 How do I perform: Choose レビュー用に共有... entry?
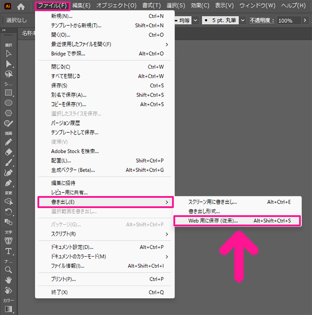coord(105,192)
